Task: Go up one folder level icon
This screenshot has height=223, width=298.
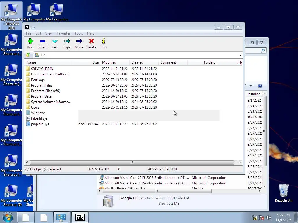Action: 28,55
